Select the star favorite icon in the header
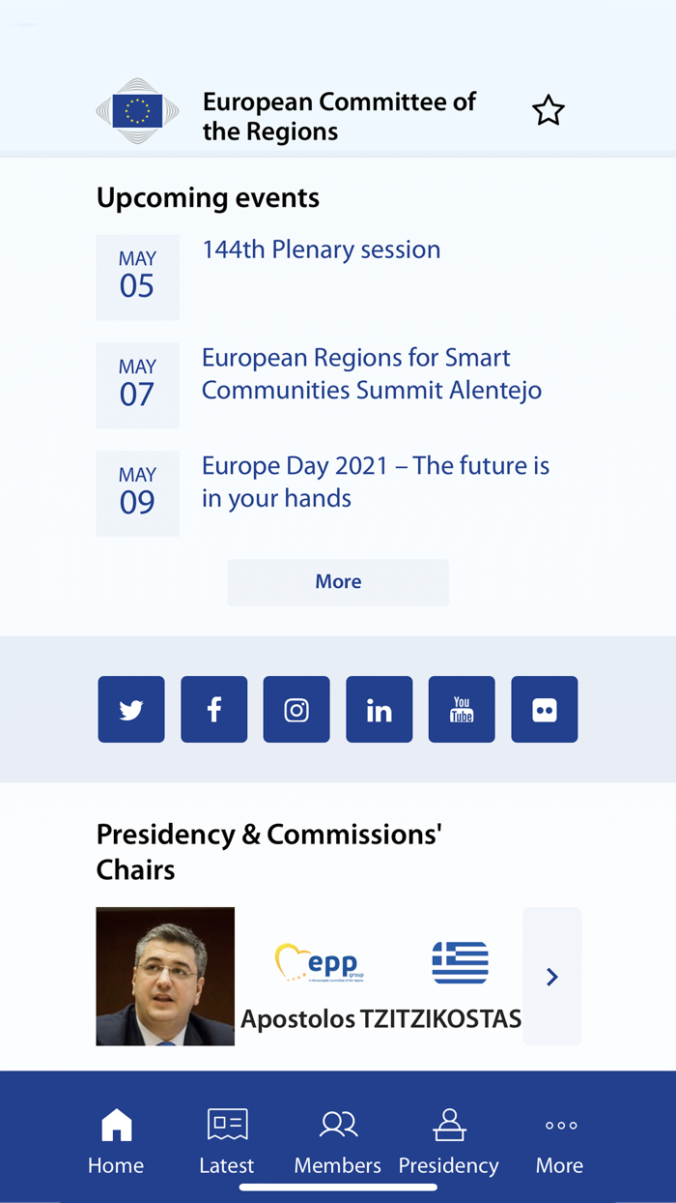Viewport: 676px width, 1203px height. pos(548,110)
